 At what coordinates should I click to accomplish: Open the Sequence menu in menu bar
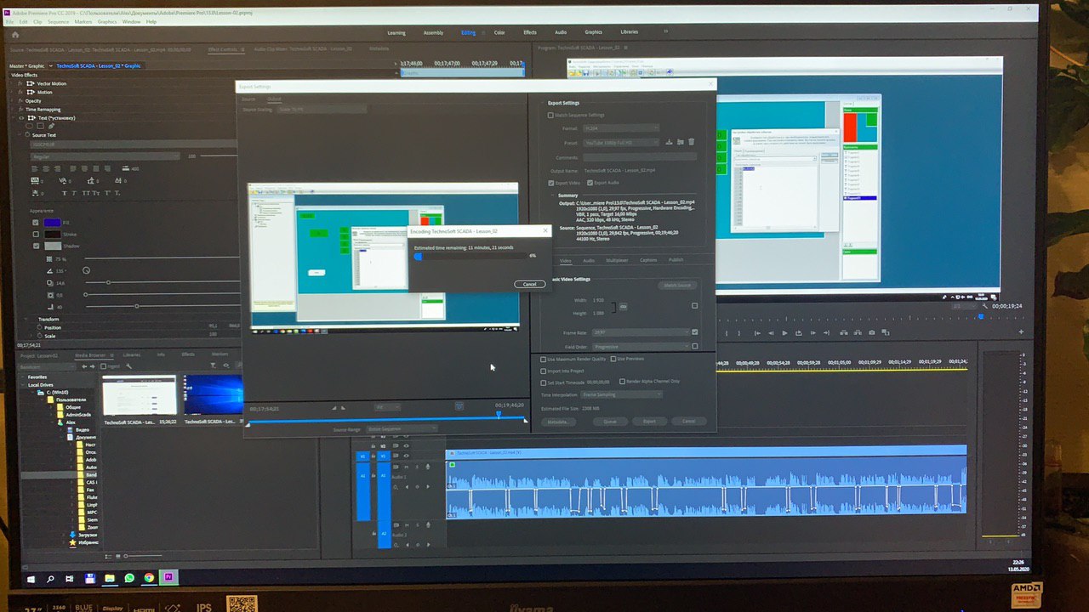pyautogui.click(x=59, y=21)
